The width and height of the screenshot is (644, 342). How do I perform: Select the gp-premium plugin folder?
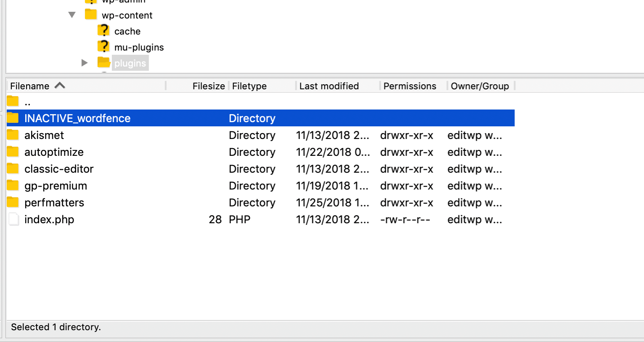pos(55,185)
